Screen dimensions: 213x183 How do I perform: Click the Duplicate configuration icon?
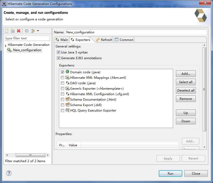(x=13, y=31)
